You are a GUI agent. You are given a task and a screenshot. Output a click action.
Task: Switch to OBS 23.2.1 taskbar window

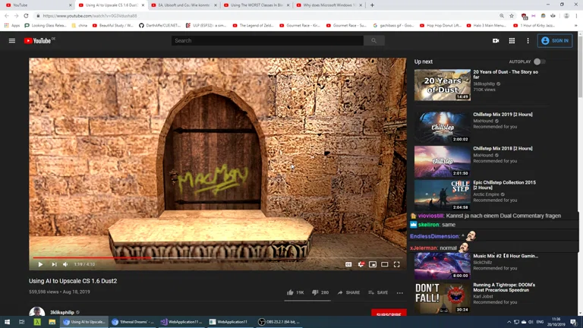tap(279, 322)
